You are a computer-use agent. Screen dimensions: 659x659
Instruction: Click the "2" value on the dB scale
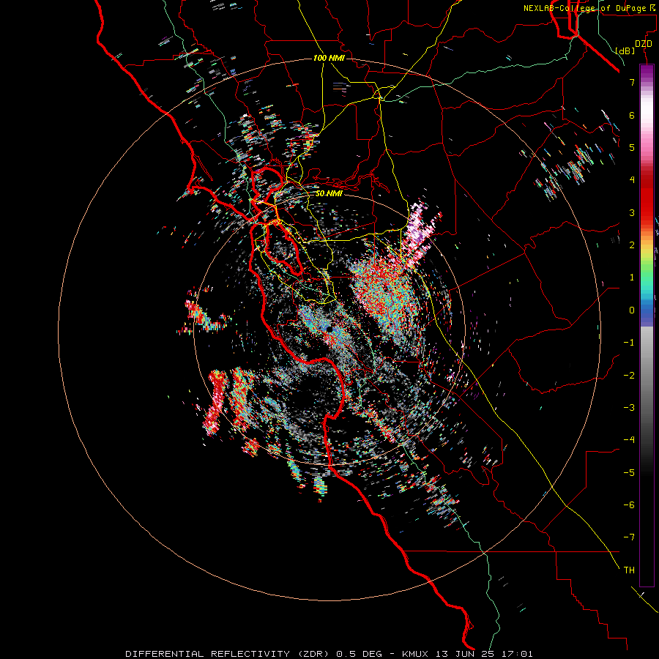point(632,245)
